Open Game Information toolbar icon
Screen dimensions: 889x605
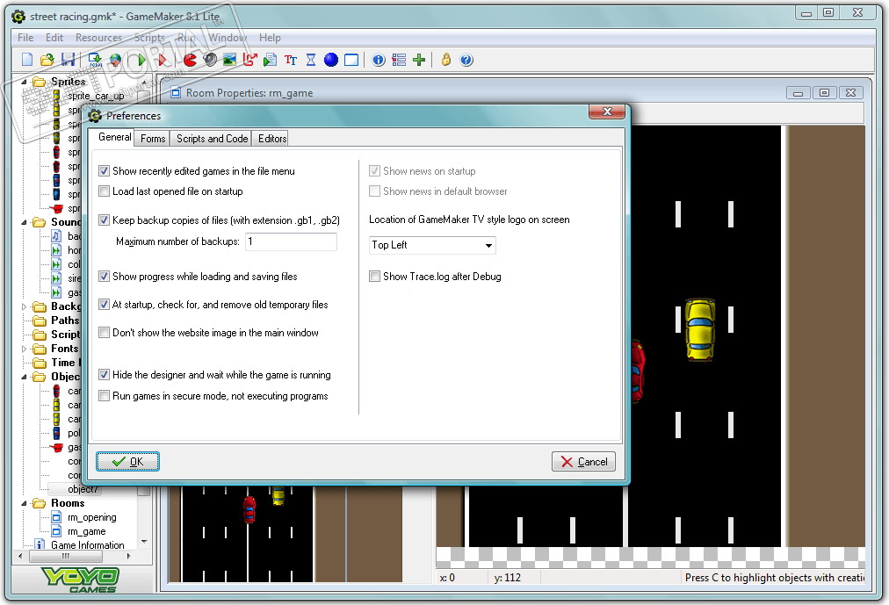pyautogui.click(x=379, y=60)
